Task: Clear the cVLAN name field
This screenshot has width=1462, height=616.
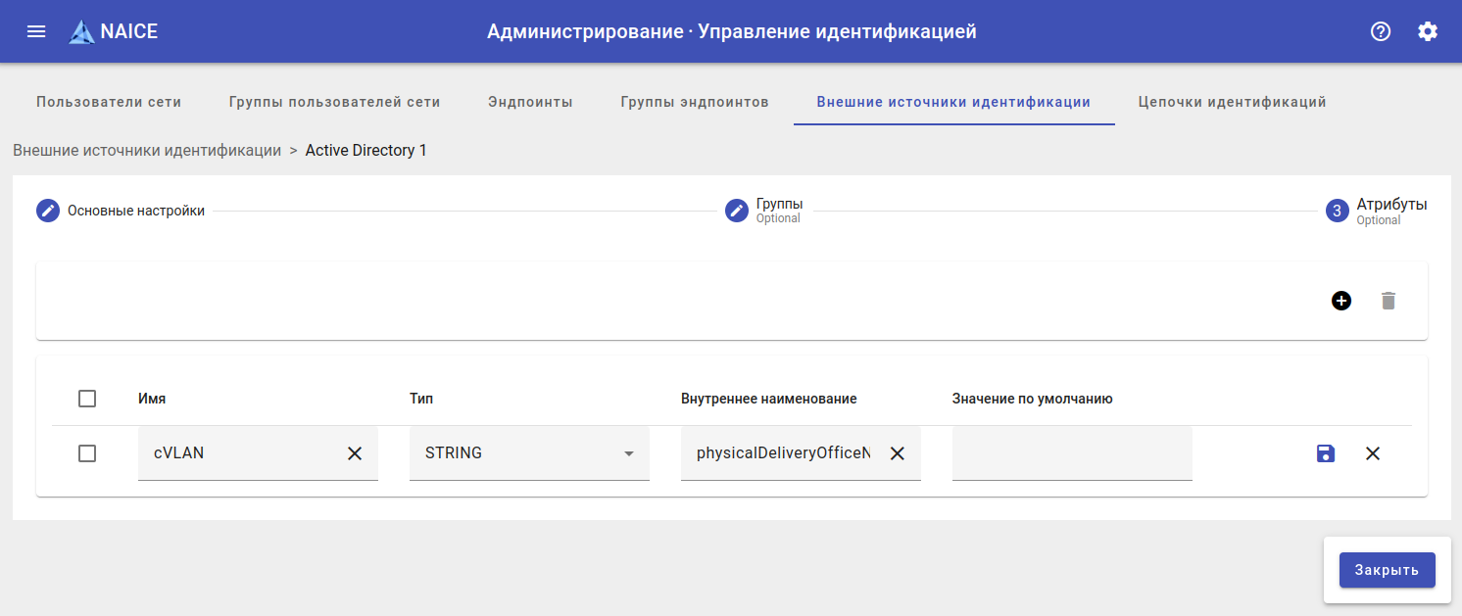Action: (x=355, y=453)
